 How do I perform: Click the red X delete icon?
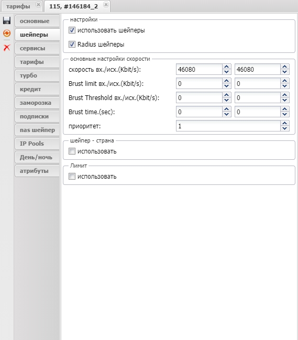7,47
